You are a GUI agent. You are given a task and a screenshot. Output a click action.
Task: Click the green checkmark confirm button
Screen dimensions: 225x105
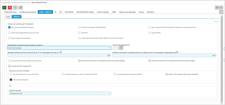coord(4,8)
